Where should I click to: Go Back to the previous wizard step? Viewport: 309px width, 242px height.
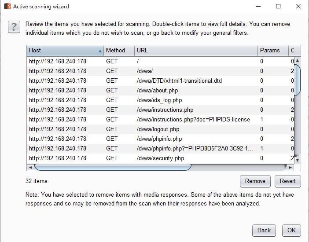[264, 230]
